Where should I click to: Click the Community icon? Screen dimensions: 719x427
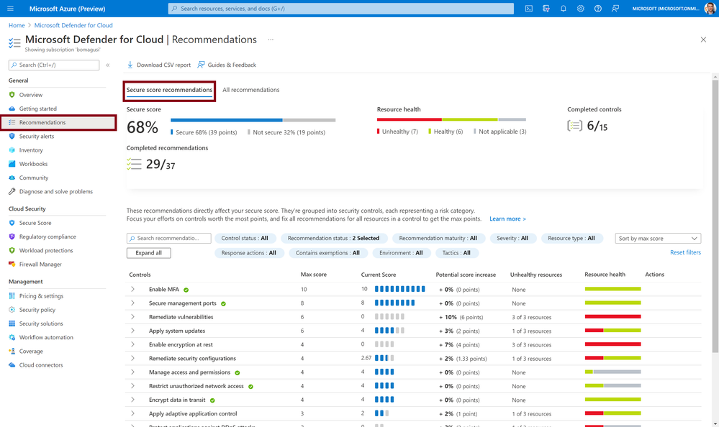coord(12,178)
